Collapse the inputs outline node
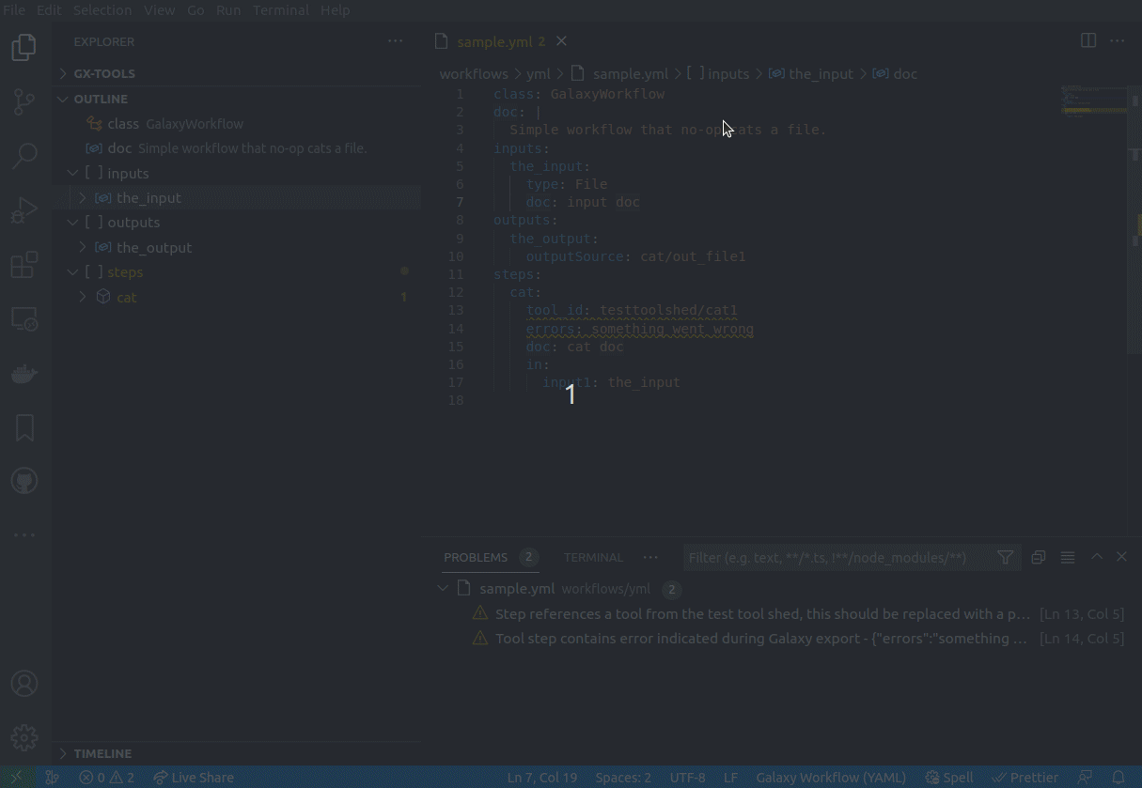 (72, 173)
